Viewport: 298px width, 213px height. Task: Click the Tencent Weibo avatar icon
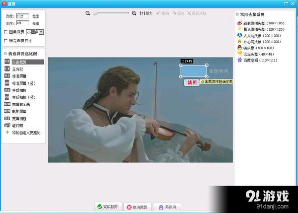[x=239, y=29]
